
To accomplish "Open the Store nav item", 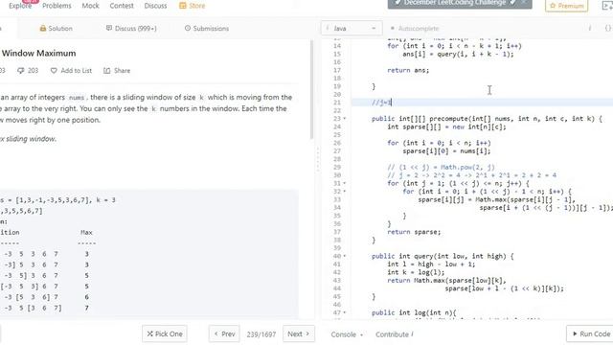I will (x=192, y=6).
